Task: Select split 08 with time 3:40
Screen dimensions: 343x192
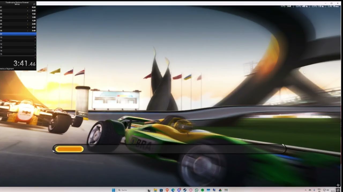Action: coord(18,31)
